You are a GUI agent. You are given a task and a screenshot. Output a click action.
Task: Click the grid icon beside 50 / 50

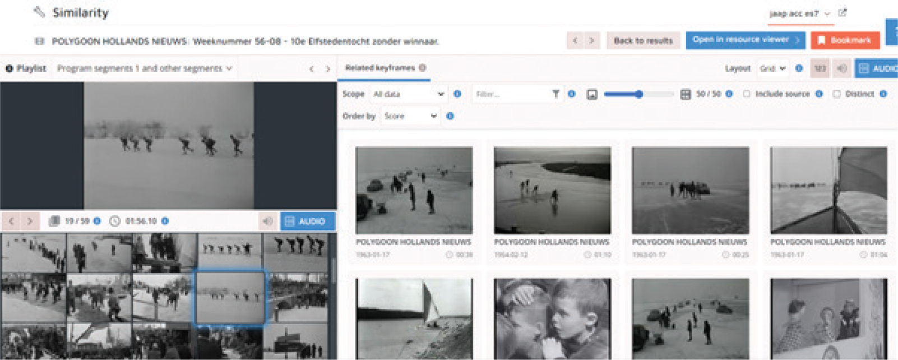(x=685, y=94)
